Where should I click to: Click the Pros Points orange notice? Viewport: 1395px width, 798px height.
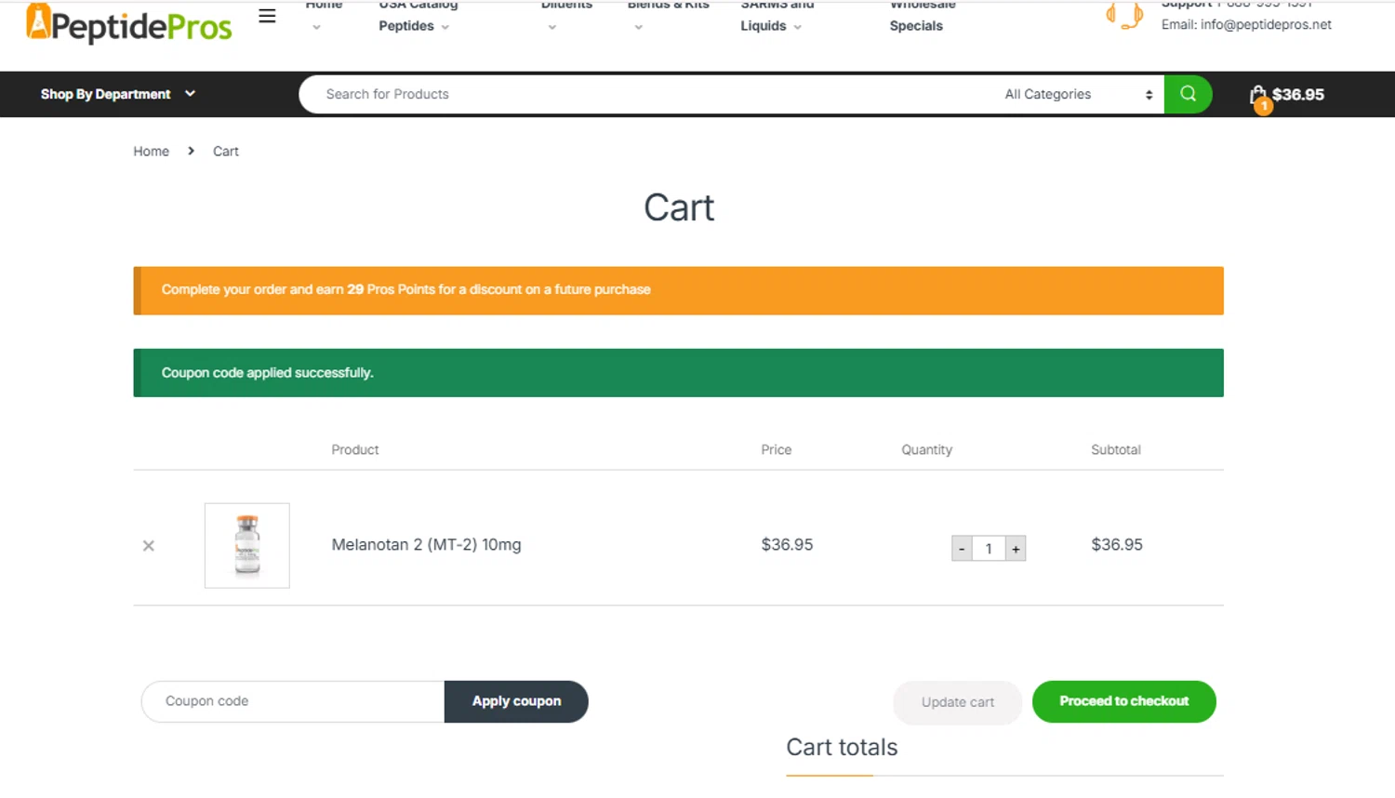tap(679, 290)
